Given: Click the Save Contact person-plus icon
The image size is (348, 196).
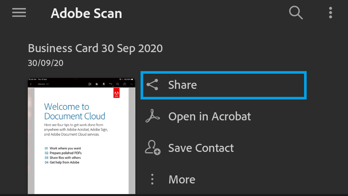Looking at the screenshot, I should pyautogui.click(x=153, y=148).
